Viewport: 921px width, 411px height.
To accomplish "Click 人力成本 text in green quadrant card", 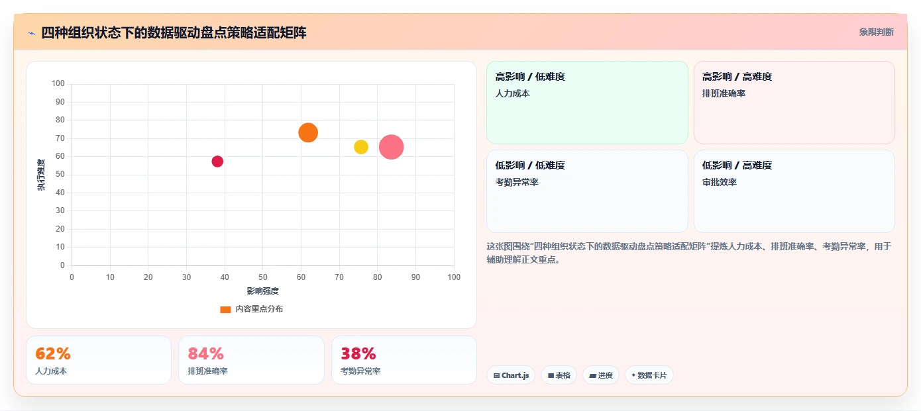I will [x=512, y=94].
